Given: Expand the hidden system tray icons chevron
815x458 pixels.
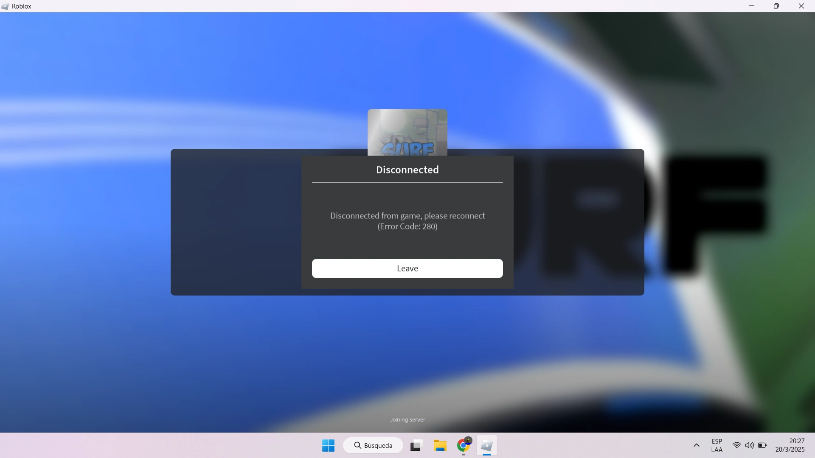Looking at the screenshot, I should [696, 445].
